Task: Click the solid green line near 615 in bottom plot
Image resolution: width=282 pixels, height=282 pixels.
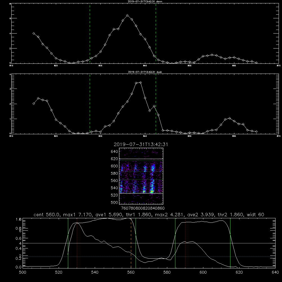Action: tap(230, 243)
